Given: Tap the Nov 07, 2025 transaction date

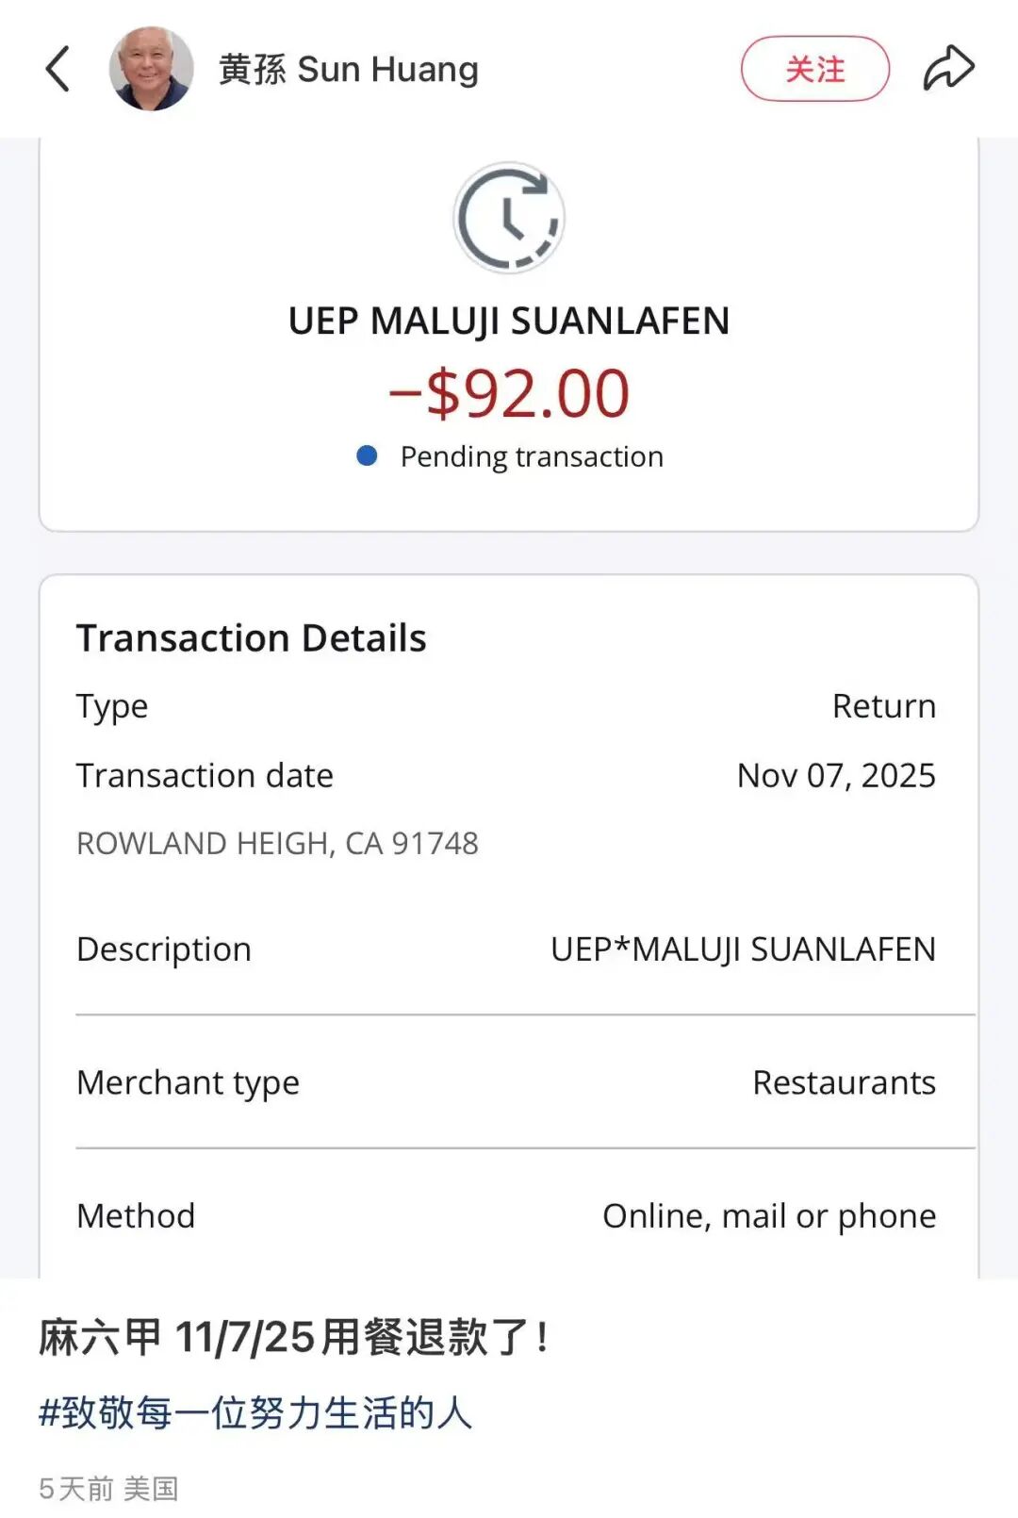Looking at the screenshot, I should point(836,775).
